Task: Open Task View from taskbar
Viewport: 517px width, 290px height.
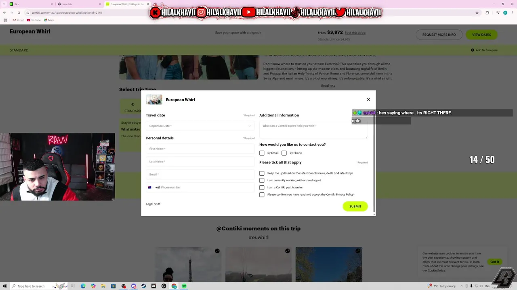Action: [x=73, y=286]
